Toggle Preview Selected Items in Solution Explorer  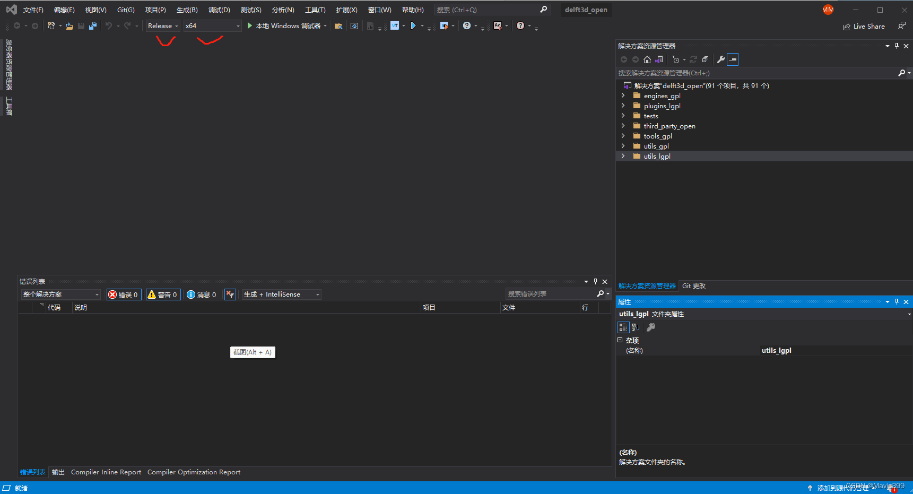[x=733, y=59]
